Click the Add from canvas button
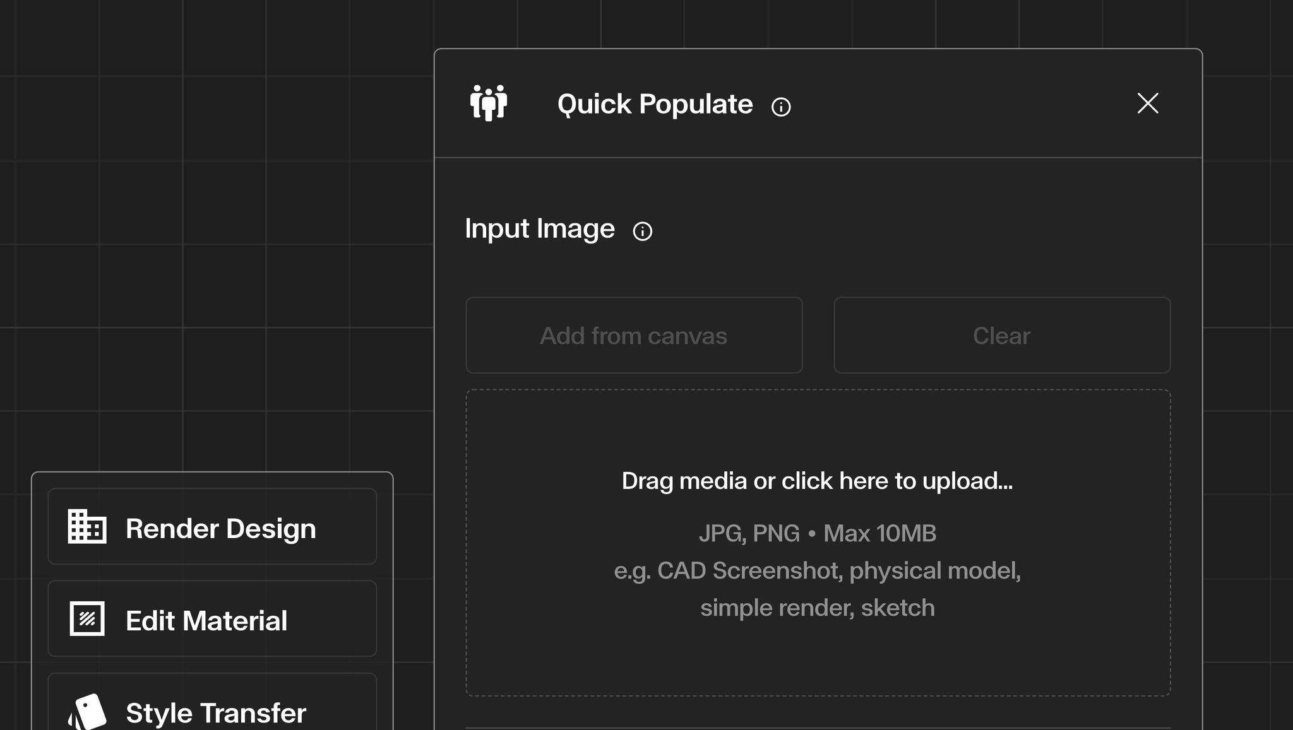Viewport: 1293px width, 730px height. pyautogui.click(x=633, y=335)
